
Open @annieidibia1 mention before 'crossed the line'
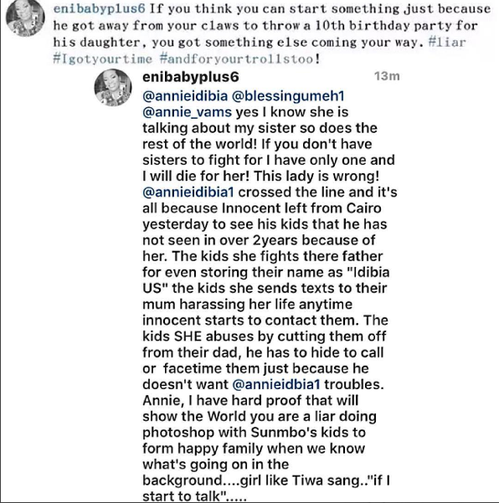188,192
